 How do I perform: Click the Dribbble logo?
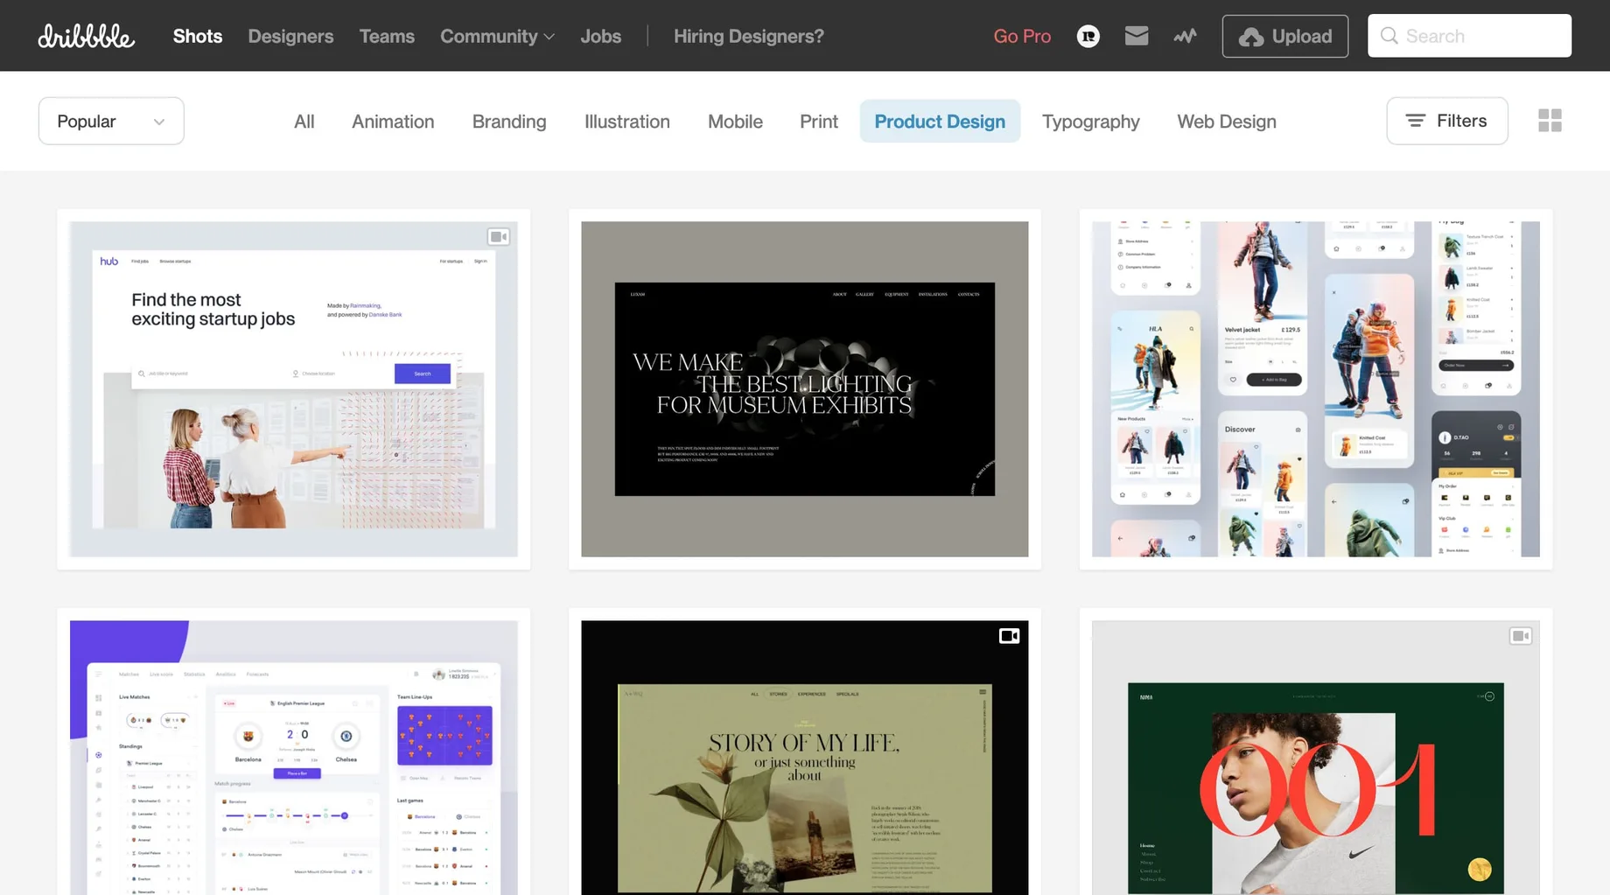click(x=86, y=36)
